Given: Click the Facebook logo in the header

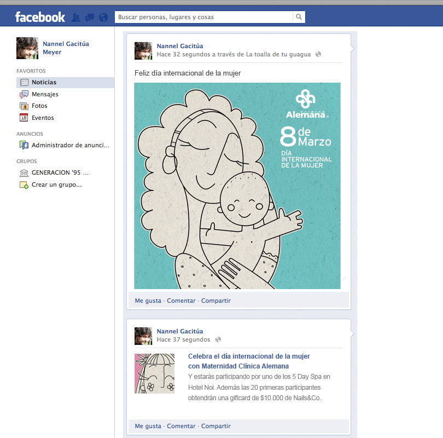Looking at the screenshot, I should click(x=40, y=17).
